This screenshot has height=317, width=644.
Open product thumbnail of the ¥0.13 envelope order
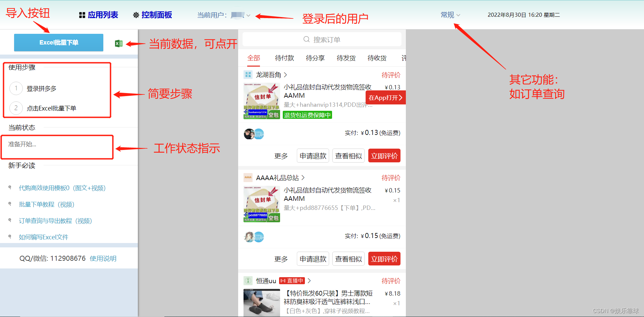262,101
